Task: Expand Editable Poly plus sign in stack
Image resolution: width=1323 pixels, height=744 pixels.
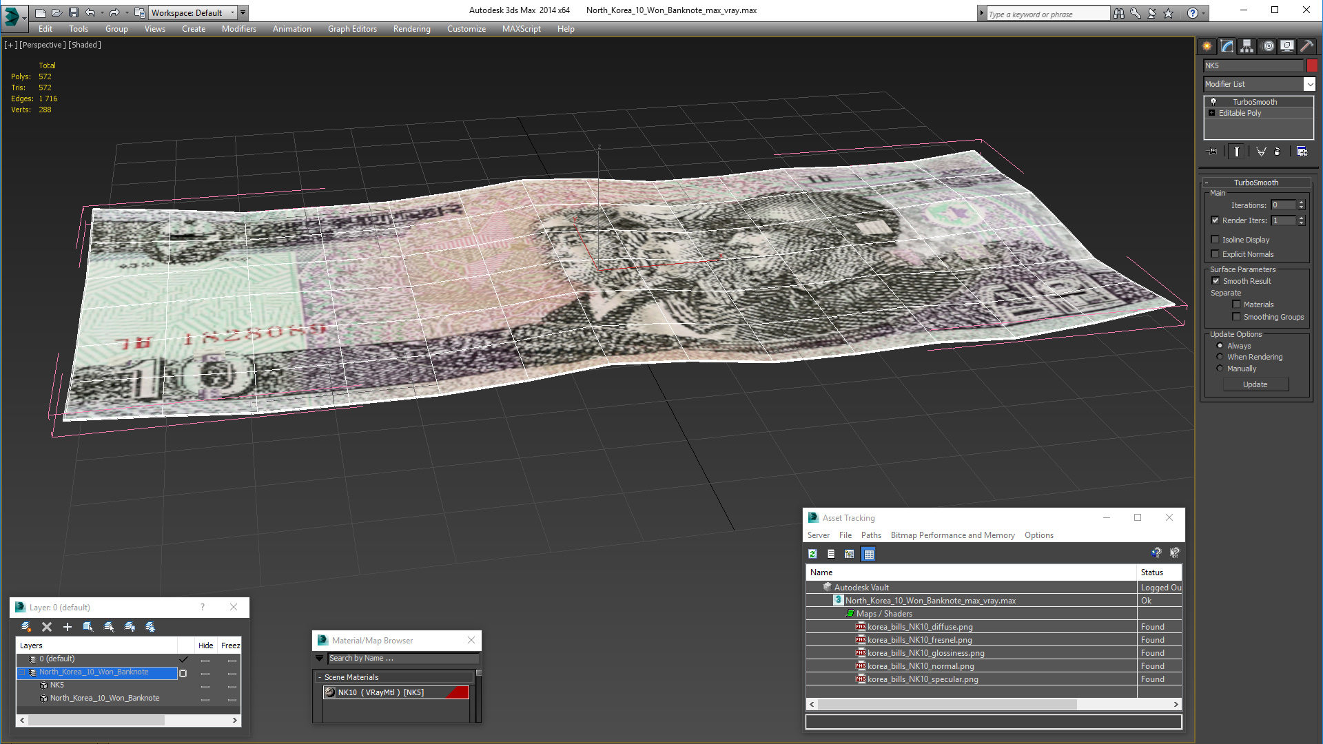Action: pyautogui.click(x=1212, y=113)
